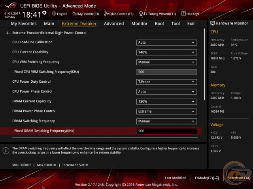Screen dimensions: 253x189
Task: Open CPU VRM Switching Frequency dropdown
Action: (x=166, y=62)
